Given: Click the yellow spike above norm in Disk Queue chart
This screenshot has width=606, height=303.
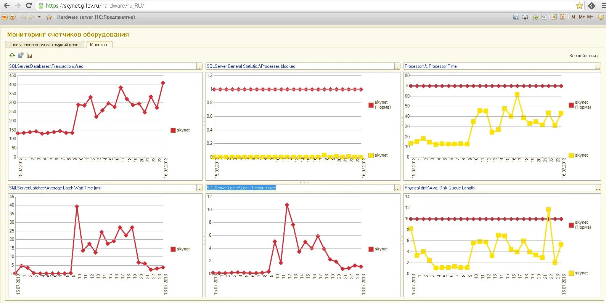Looking at the screenshot, I should pos(548,209).
